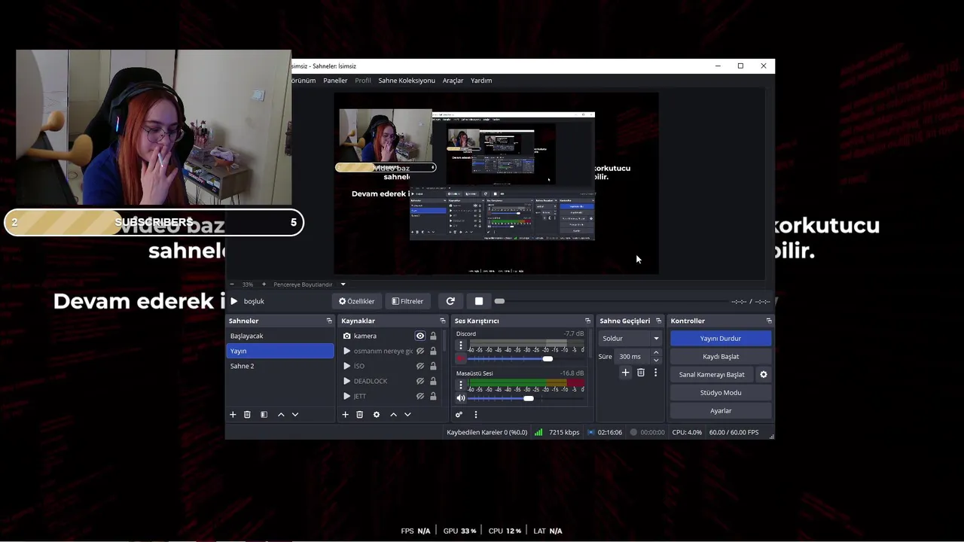
Task: Open the Soldur transition dropdown
Action: (x=630, y=338)
